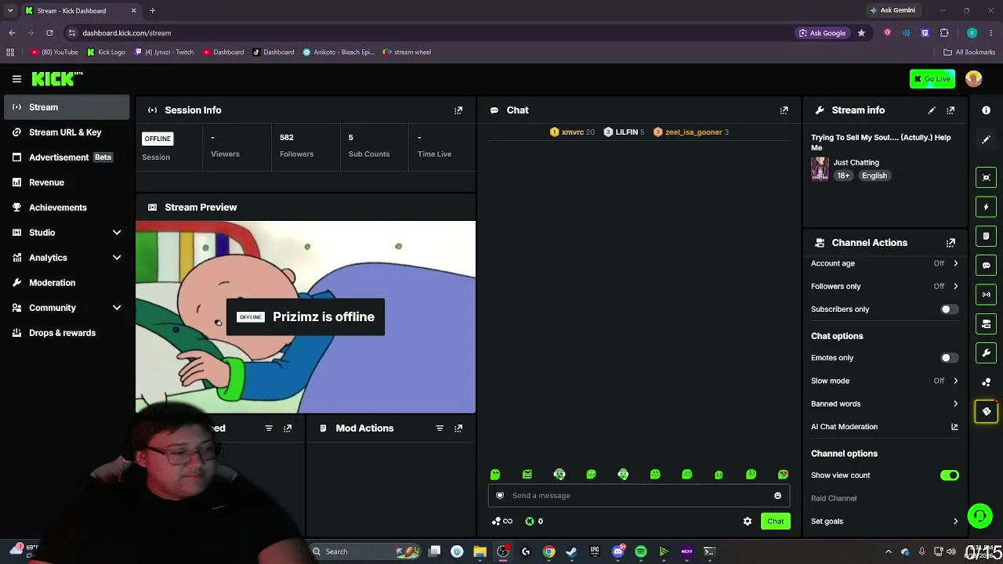This screenshot has width=1003, height=564.
Task: Edit Stream info with the pencil icon
Action: point(932,110)
